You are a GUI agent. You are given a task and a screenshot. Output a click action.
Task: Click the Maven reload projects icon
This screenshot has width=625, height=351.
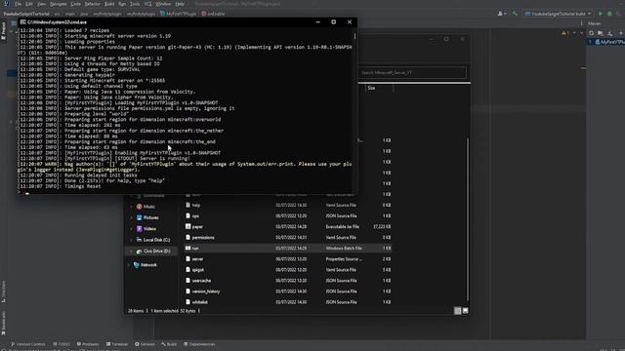point(592,33)
